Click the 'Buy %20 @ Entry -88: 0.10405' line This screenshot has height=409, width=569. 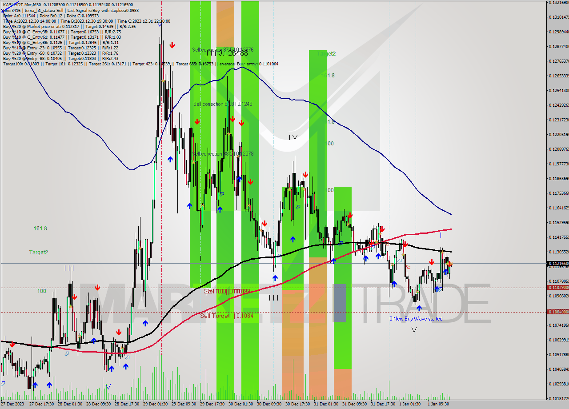[x=60, y=58]
